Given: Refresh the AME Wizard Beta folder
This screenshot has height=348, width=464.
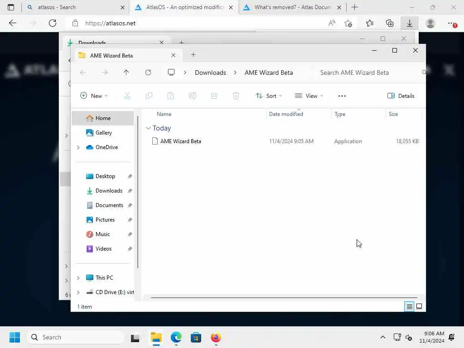Looking at the screenshot, I should (x=148, y=72).
